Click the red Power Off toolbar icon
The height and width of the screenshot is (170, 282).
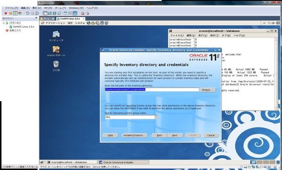(x=6, y=13)
